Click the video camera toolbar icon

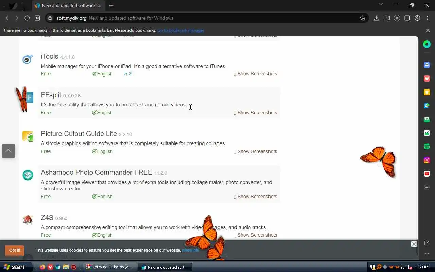coord(386,18)
